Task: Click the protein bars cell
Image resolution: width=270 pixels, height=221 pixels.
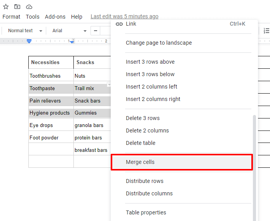Action: point(92,137)
